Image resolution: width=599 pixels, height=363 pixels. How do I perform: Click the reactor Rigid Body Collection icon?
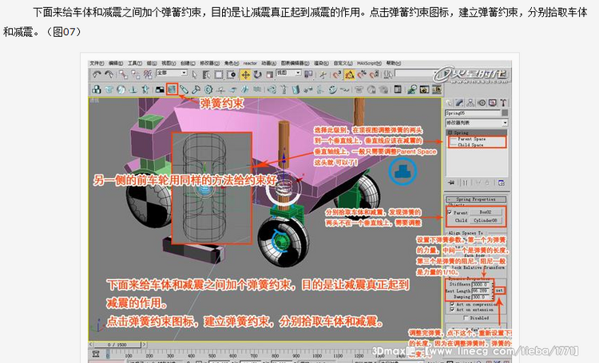point(97,89)
